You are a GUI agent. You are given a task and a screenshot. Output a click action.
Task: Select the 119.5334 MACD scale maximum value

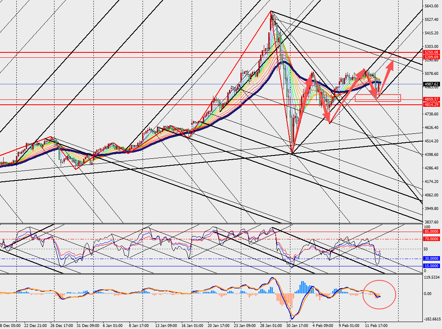[432, 277]
